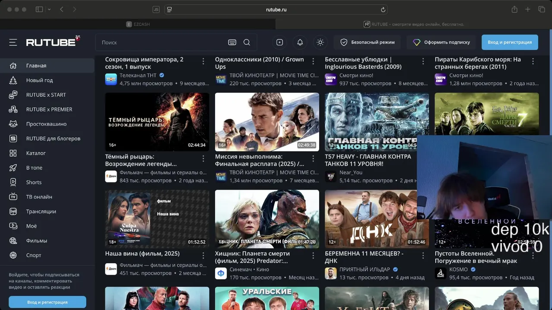Open Тёмный рыцарь Batman thumbnail
552x310 pixels.
pyautogui.click(x=157, y=122)
